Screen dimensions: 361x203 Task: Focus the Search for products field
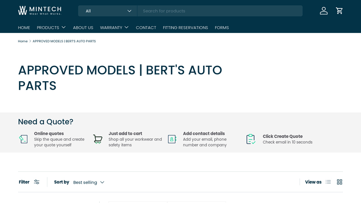click(220, 11)
